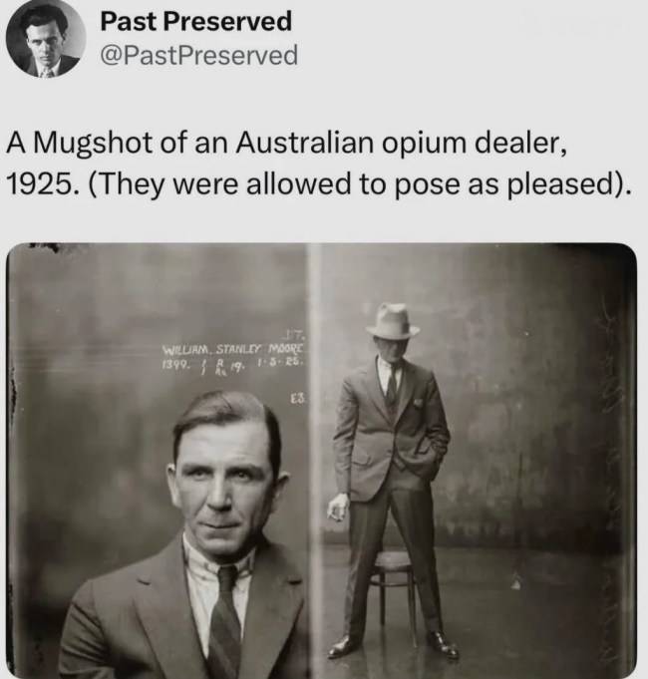Screen dimensions: 648x679
Task: Click the "Past Preserved" display name
Action: (196, 21)
